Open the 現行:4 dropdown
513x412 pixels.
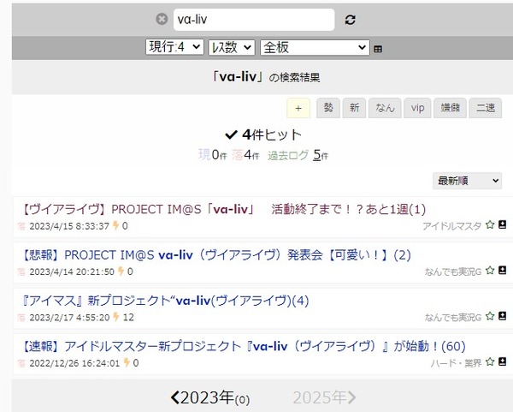(174, 47)
